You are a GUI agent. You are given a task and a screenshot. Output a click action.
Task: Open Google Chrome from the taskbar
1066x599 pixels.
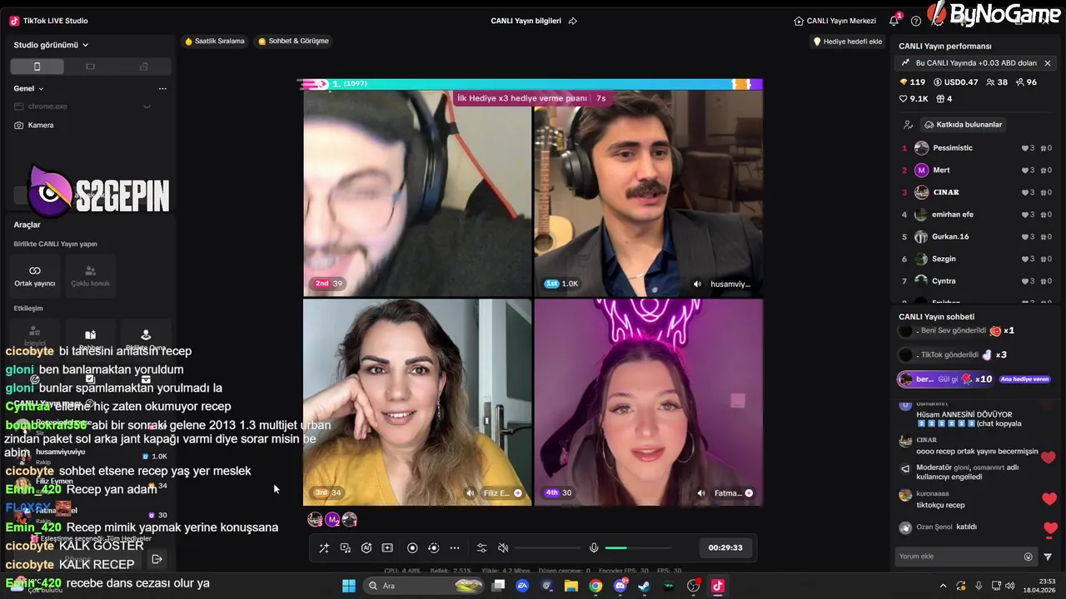tap(595, 586)
